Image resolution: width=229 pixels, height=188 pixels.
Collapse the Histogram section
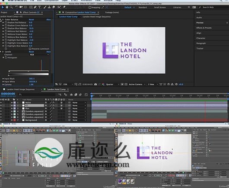[3, 58]
